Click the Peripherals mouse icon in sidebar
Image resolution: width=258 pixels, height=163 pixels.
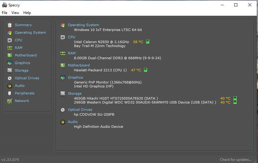click(10, 93)
